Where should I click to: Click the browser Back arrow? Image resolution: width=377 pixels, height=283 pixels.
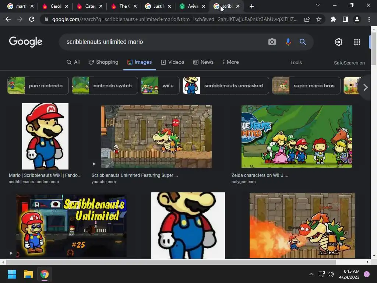tap(8, 19)
